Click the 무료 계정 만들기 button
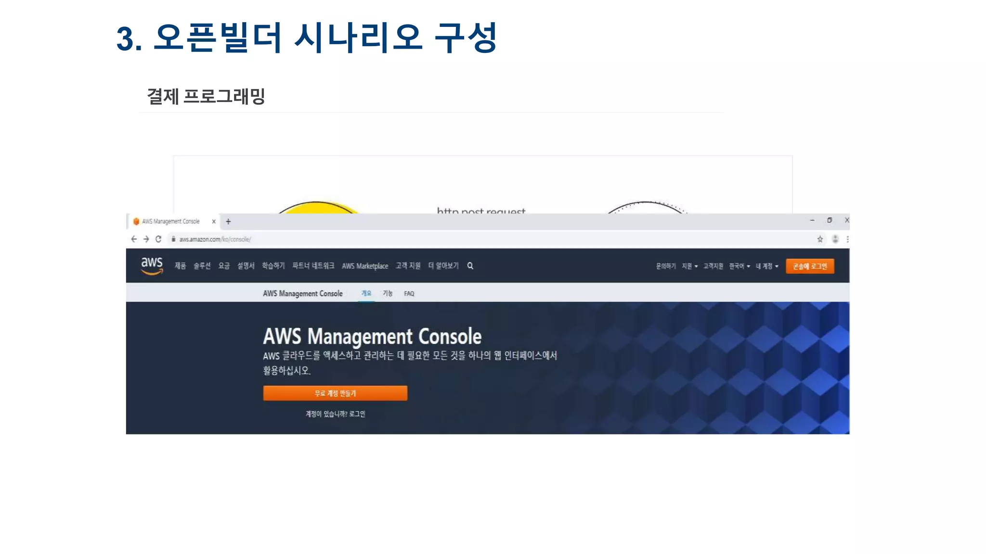The image size is (986, 554). tap(335, 393)
